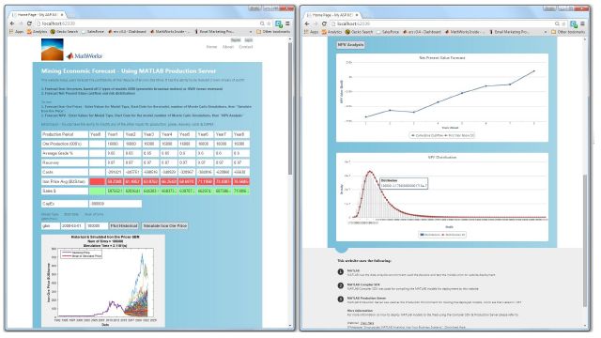Click the Plot Historical button
Image resolution: width=601 pixels, height=338 pixels.
point(124,226)
